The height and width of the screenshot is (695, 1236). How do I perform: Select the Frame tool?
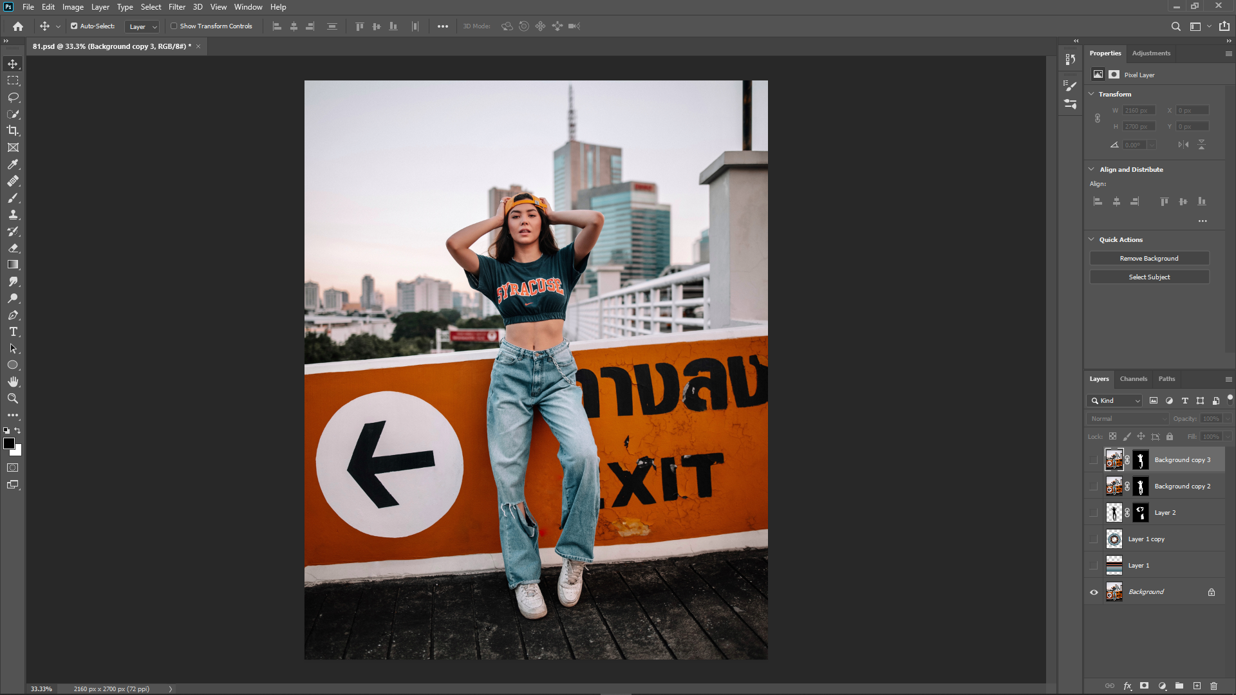pos(13,147)
